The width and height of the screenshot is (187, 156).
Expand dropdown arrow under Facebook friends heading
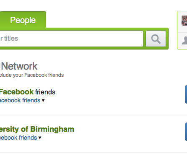coord(43,100)
